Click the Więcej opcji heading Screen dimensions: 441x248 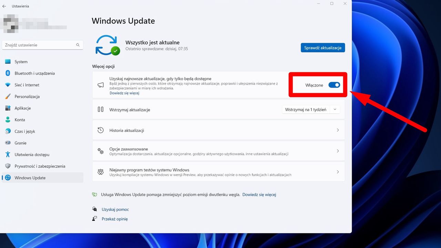103,66
